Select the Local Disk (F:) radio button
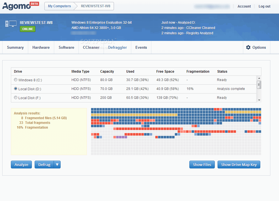Viewport: 279px width, 201px height. pos(16,97)
